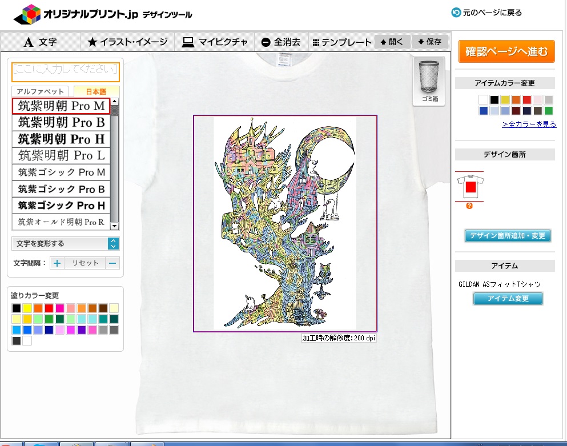Pick black fill color swatch
This screenshot has height=446, width=567.
tap(16, 308)
